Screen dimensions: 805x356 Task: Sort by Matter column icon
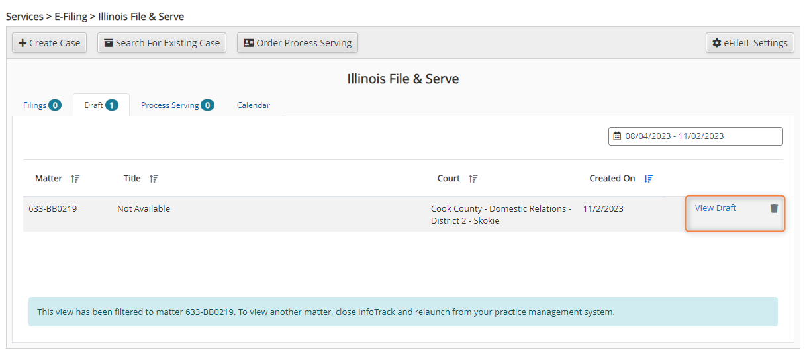75,179
